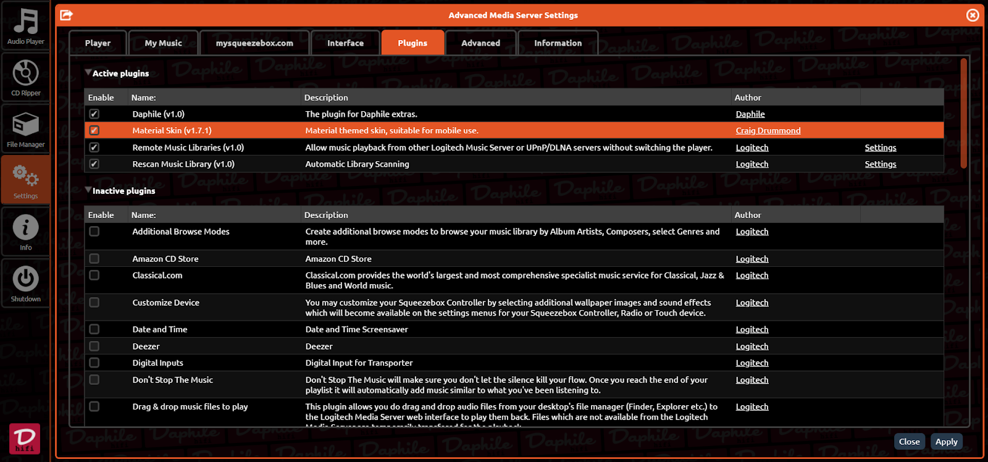
Task: Enable Customize Device plugin checkbox
Action: 94,302
